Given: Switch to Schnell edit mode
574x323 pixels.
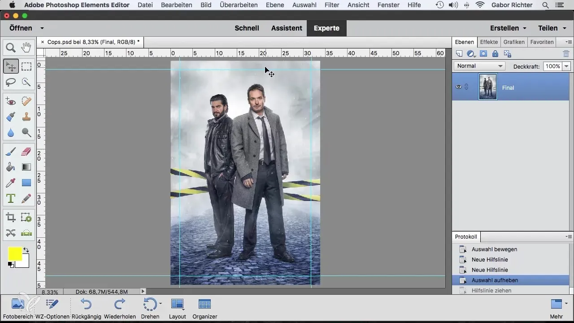Looking at the screenshot, I should coord(247,28).
